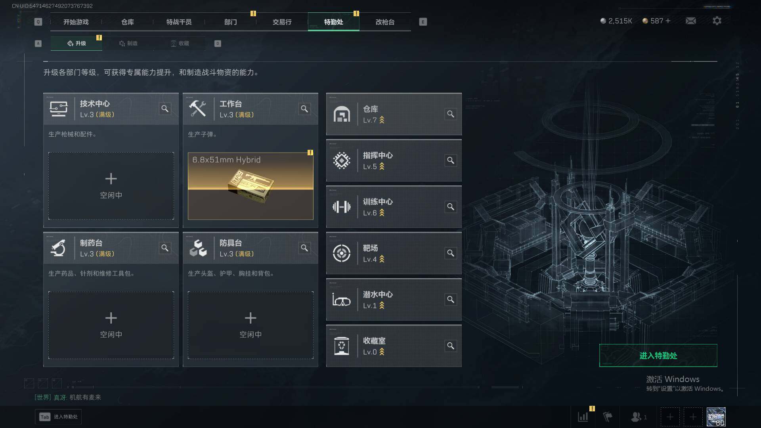Switch to the 改枪台 tab
This screenshot has height=428, width=761.
pos(385,22)
